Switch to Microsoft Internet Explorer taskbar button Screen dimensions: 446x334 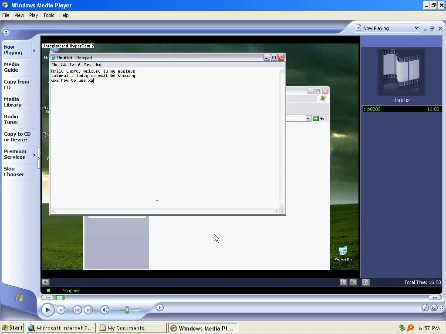coord(61,328)
